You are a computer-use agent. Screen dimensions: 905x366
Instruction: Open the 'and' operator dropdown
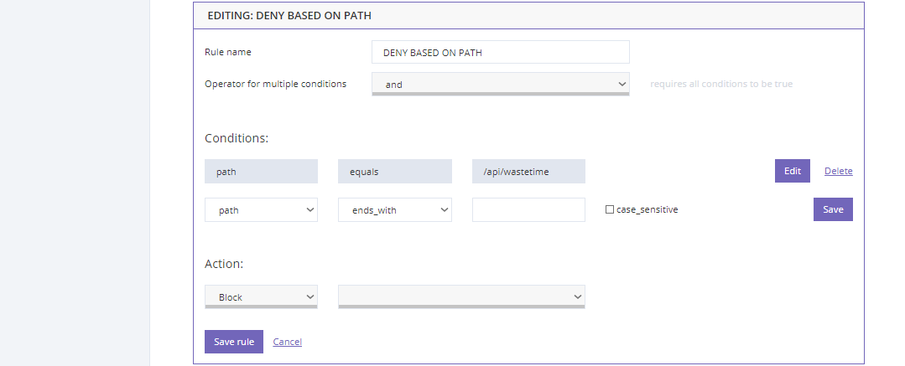pos(501,84)
